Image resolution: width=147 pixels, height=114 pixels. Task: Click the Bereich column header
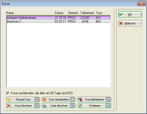(73, 13)
